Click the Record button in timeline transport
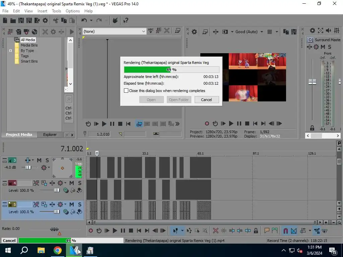This screenshot has height=257, width=343. 91,231
